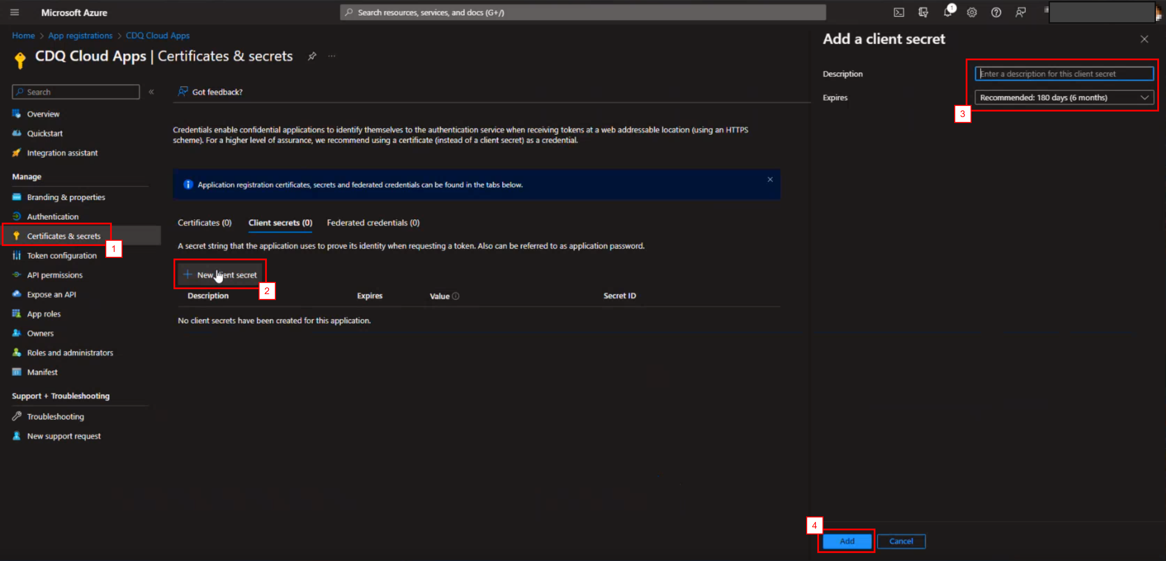Click the Description column header
1166x561 pixels.
pyautogui.click(x=208, y=296)
